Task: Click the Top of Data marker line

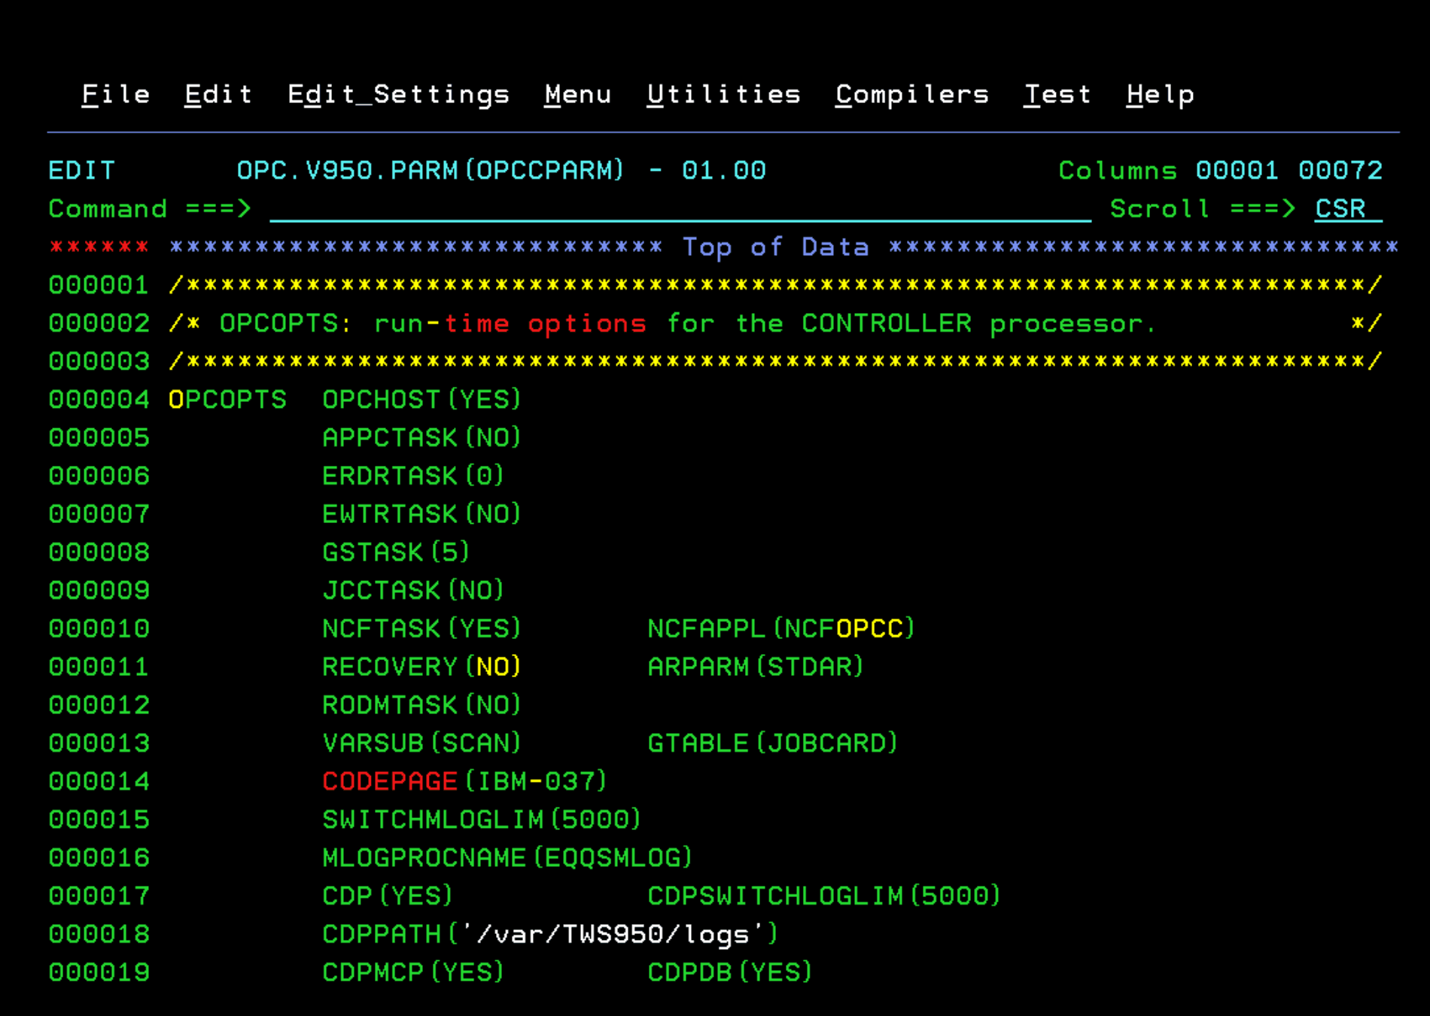Action: [775, 247]
